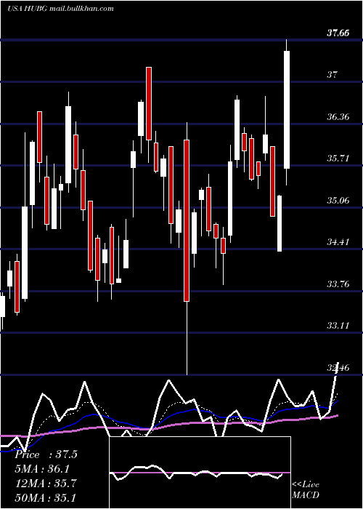Click the '<<Live MACD' label

306,489
